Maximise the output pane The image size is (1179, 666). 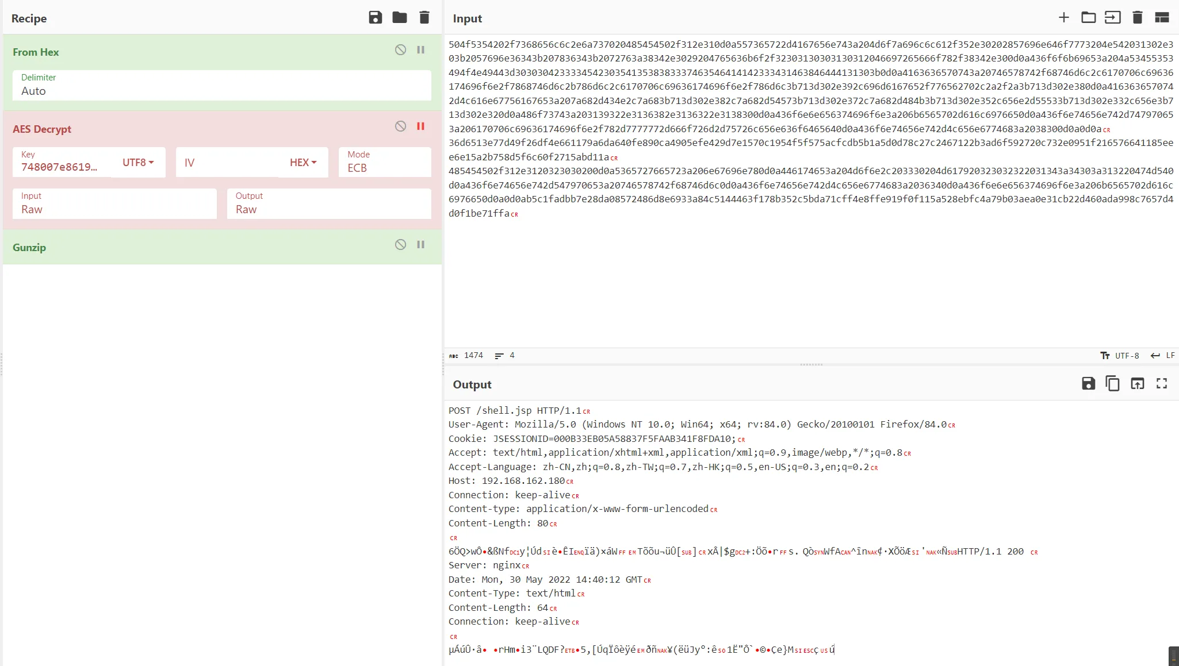pyautogui.click(x=1162, y=384)
